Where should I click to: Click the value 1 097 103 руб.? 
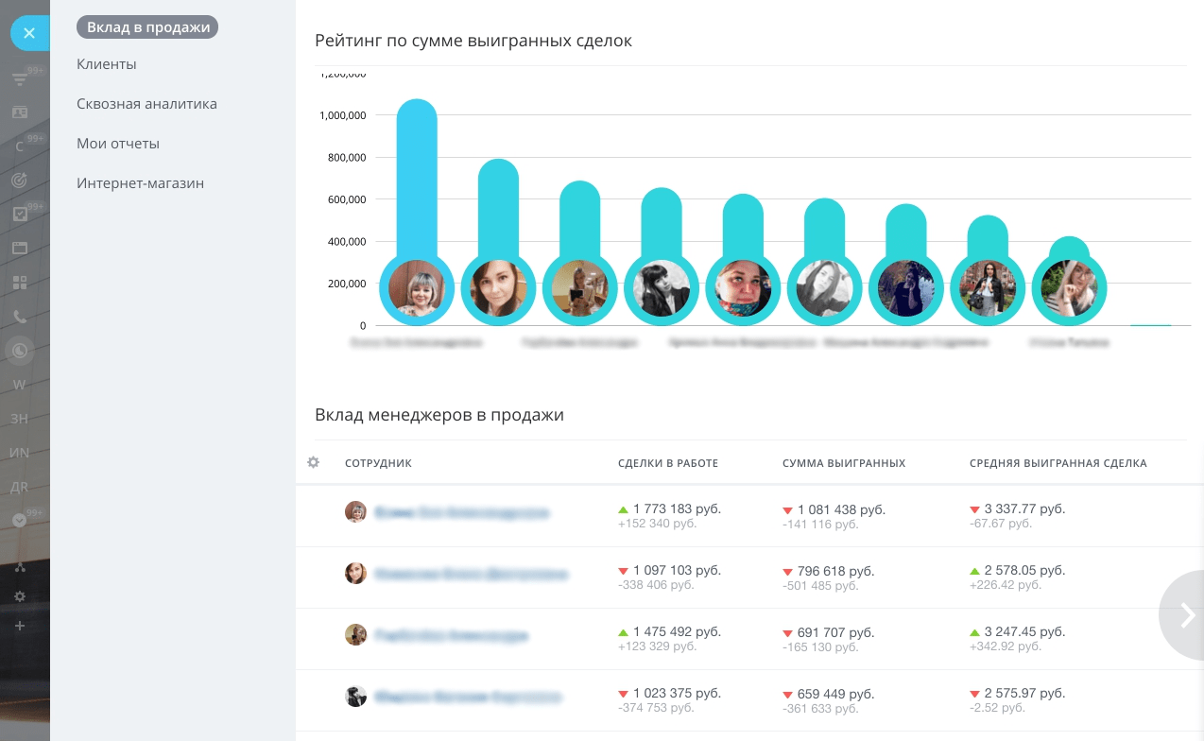click(x=677, y=570)
